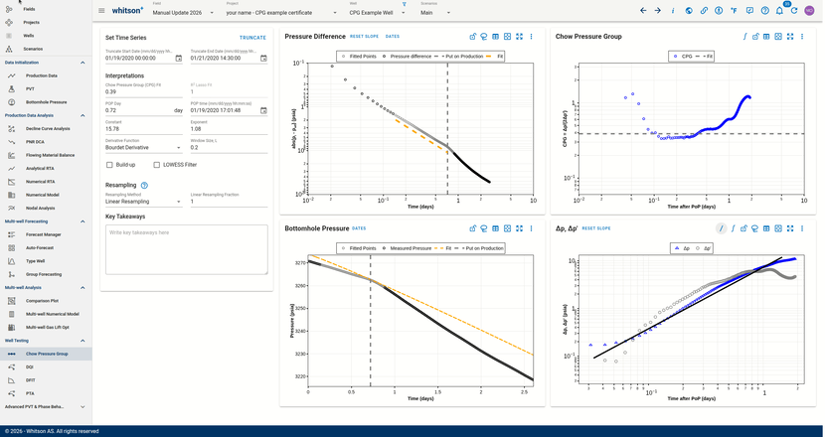Screen dimensions: 825x437
Task: Select lasso tool on Pressure Difference plot
Action: (484, 37)
